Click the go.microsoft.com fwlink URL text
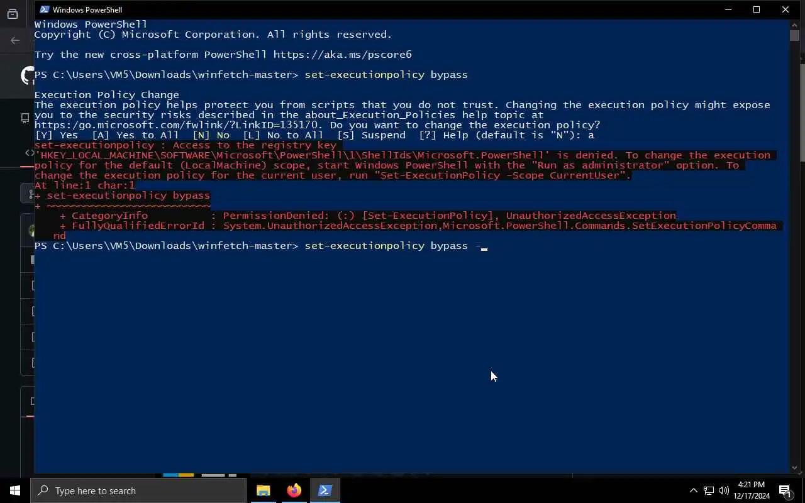This screenshot has height=503, width=805. (x=176, y=125)
